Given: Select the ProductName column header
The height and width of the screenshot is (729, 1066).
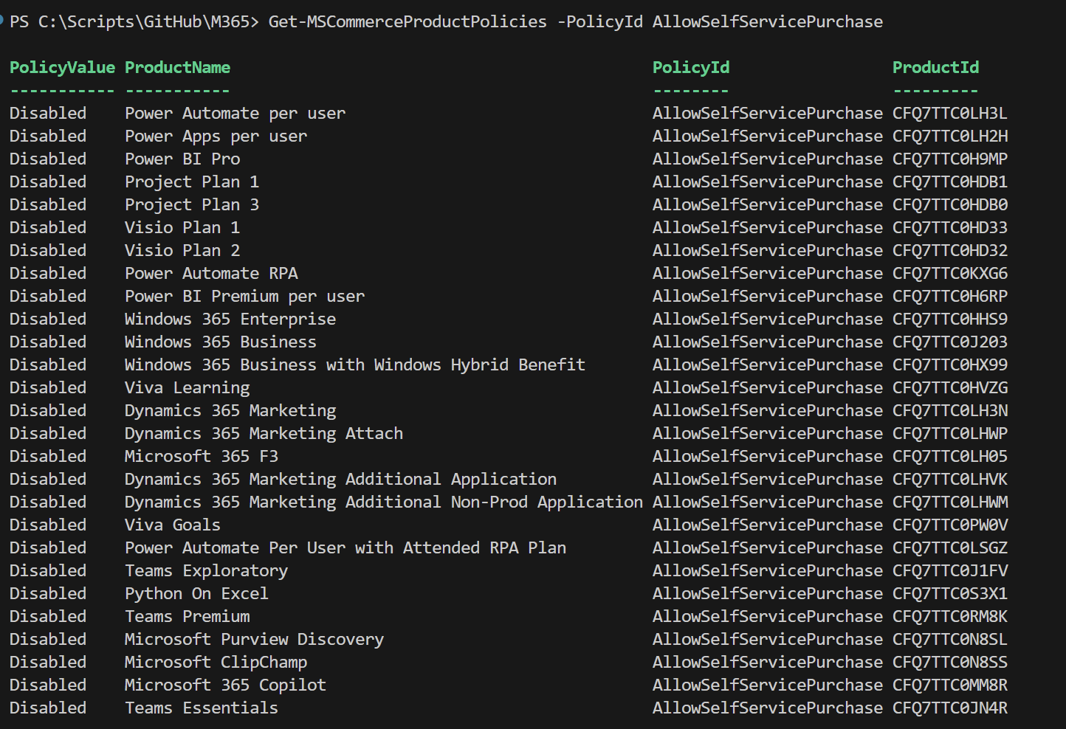Looking at the screenshot, I should tap(177, 68).
